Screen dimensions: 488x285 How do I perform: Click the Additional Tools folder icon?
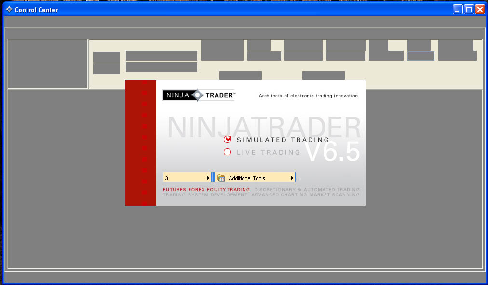[221, 178]
